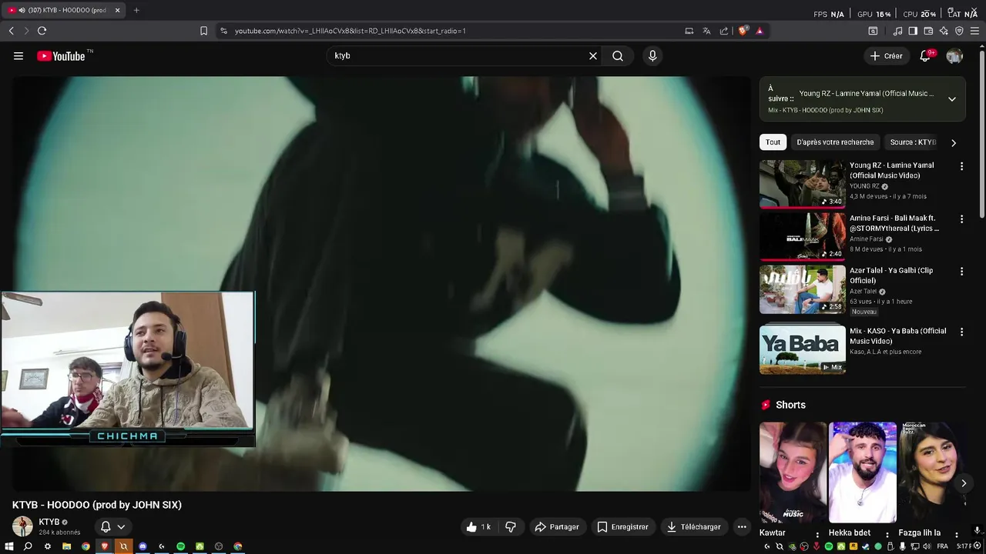
Task: Open the KTYB channel avatar
Action: pos(22,526)
